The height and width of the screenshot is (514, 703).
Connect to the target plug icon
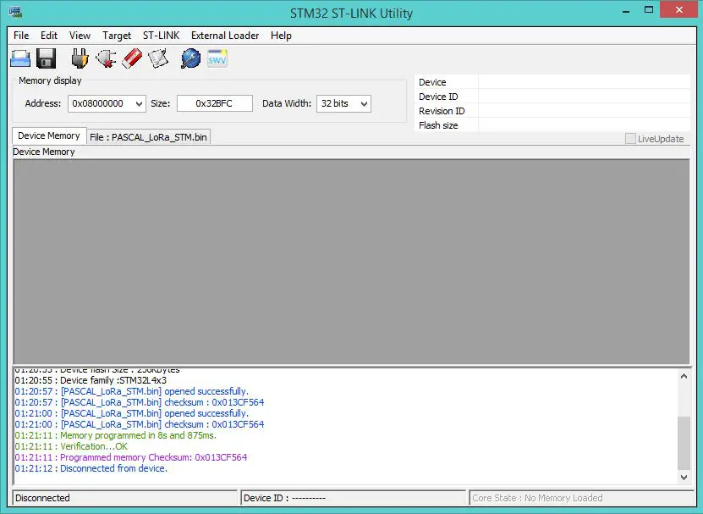(80, 58)
